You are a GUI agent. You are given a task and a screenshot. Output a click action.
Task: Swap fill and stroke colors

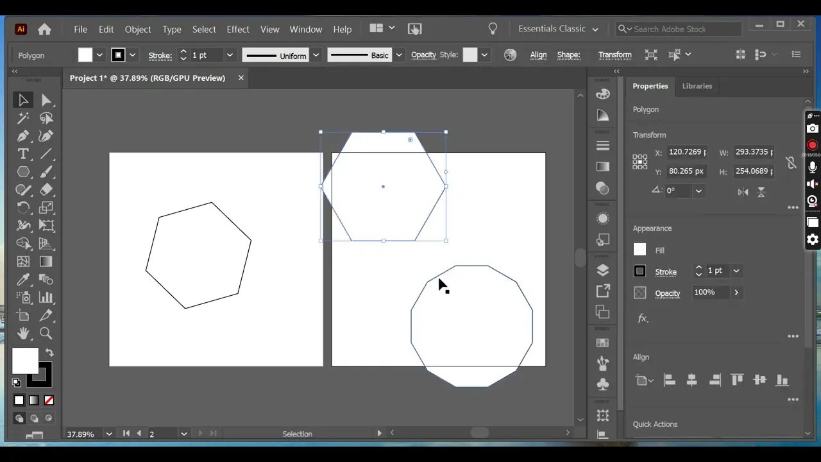point(49,353)
